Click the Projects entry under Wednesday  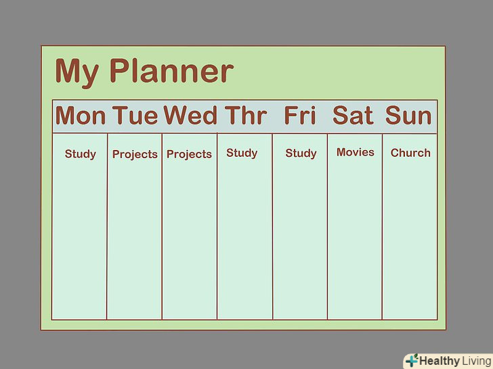pyautogui.click(x=189, y=155)
